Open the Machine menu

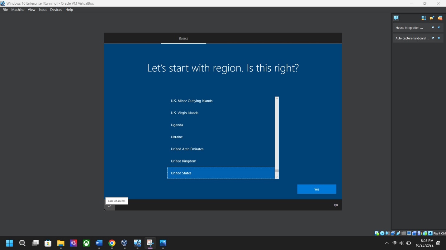click(x=18, y=10)
